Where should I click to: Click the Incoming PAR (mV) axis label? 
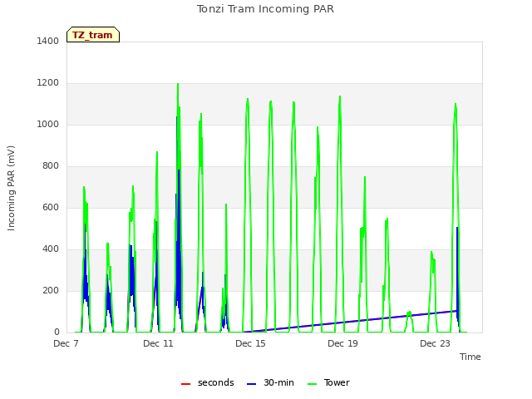(11, 188)
